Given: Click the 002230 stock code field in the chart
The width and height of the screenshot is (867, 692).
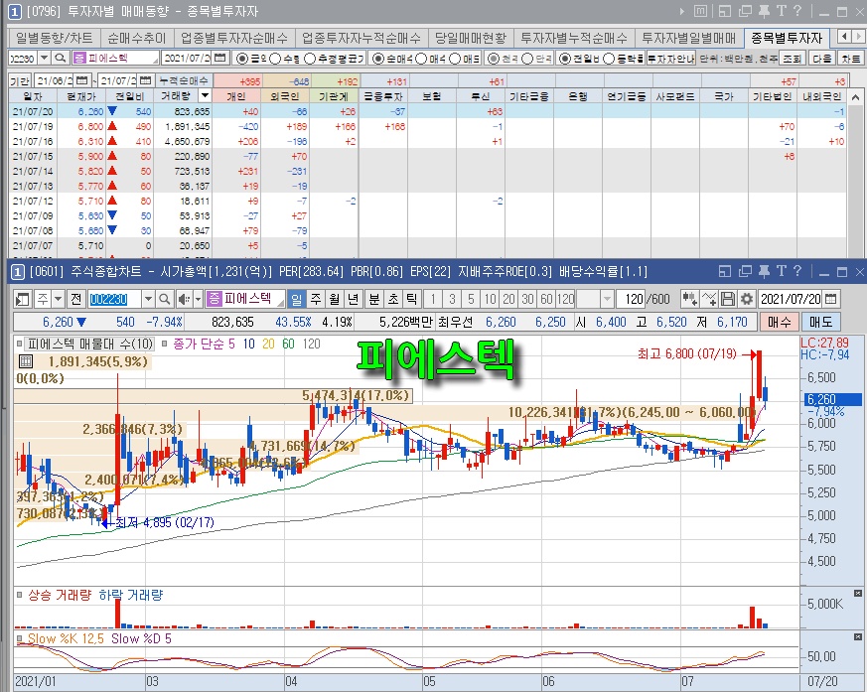Looking at the screenshot, I should pyautogui.click(x=114, y=299).
